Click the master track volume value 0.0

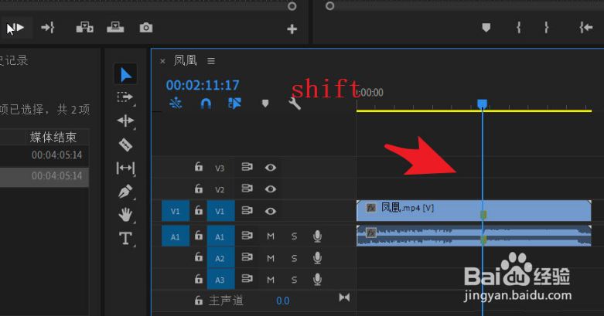coord(283,301)
